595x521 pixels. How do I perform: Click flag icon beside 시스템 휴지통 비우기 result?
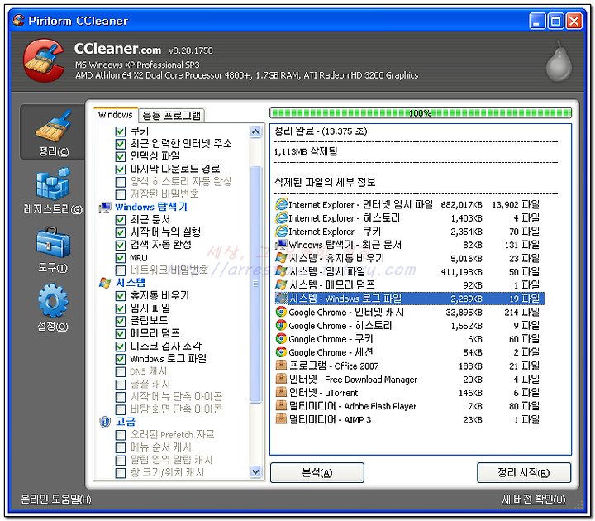click(x=281, y=258)
